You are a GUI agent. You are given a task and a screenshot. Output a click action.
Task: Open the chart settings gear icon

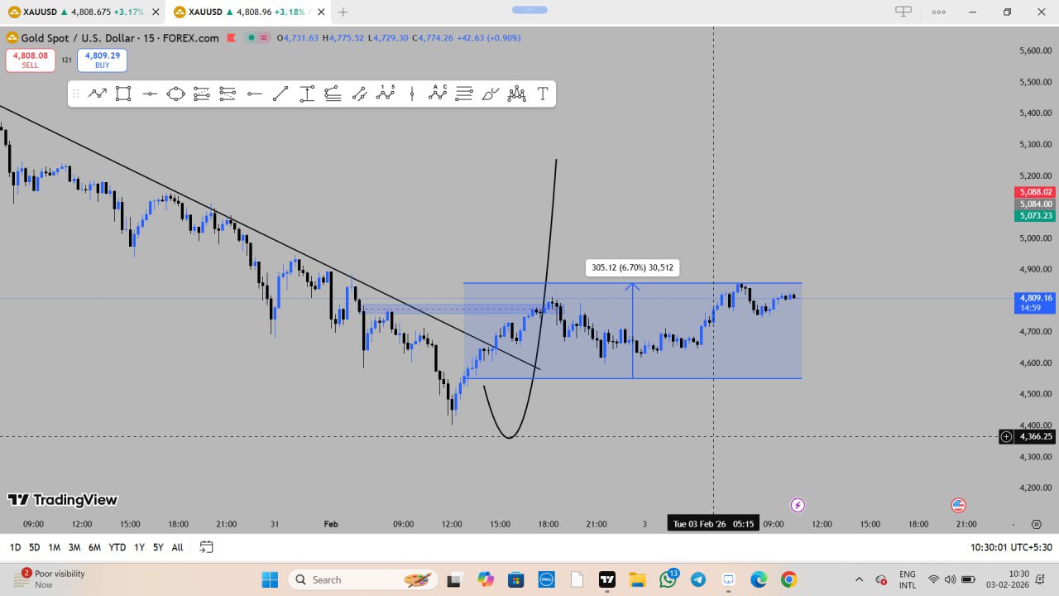[1037, 524]
